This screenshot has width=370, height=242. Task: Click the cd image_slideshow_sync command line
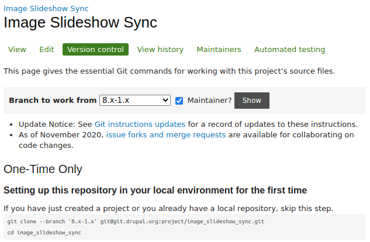coord(44,233)
